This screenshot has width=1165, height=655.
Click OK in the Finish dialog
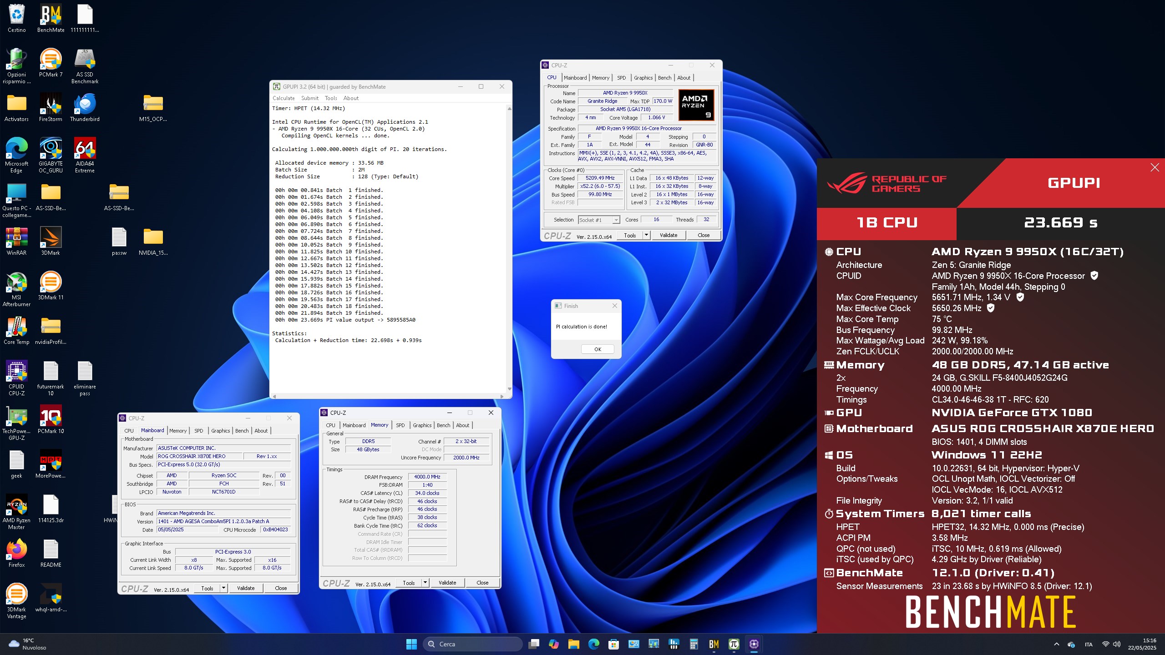click(x=598, y=349)
